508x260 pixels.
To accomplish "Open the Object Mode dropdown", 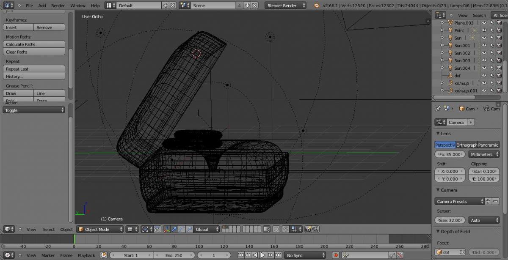I will click(100, 229).
